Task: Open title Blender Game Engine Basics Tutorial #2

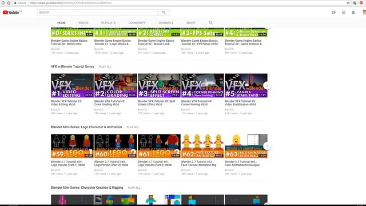Action: pos(156,42)
